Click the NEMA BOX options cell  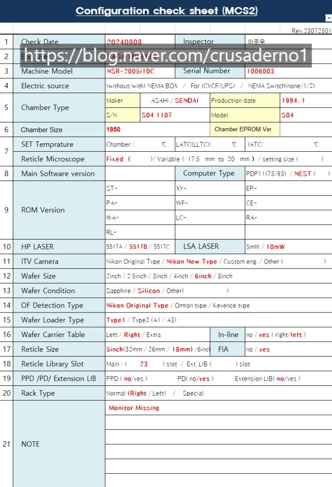coord(219,86)
